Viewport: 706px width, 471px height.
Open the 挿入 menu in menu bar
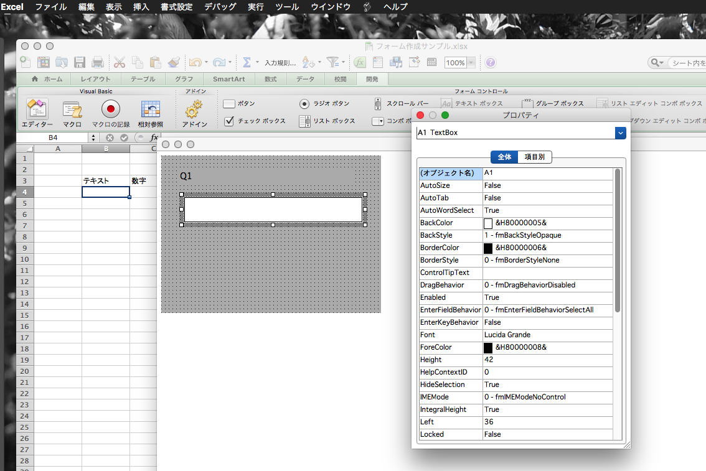click(x=141, y=7)
